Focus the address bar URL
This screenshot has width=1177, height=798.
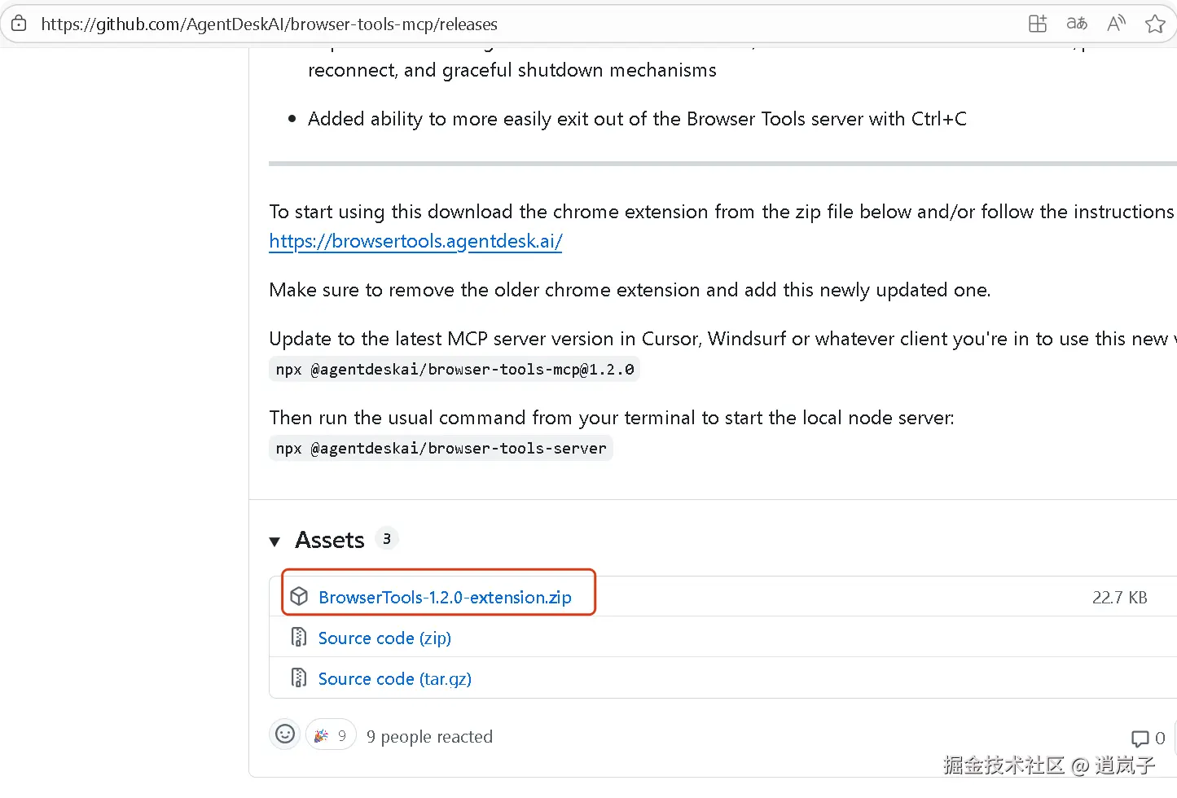coord(269,24)
